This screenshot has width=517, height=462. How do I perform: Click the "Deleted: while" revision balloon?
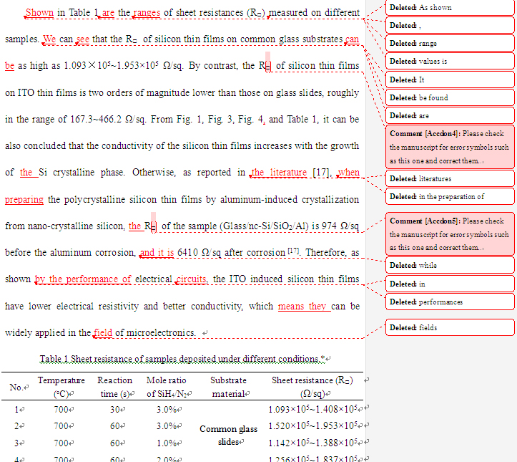(x=450, y=266)
